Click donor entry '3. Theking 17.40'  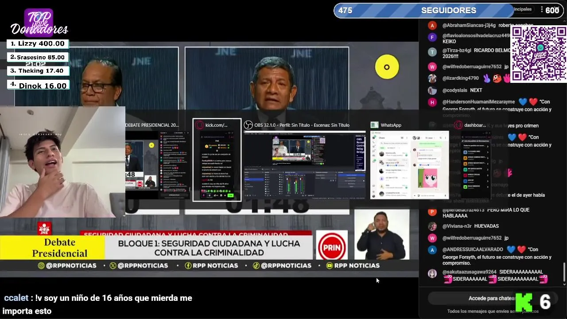(x=38, y=71)
